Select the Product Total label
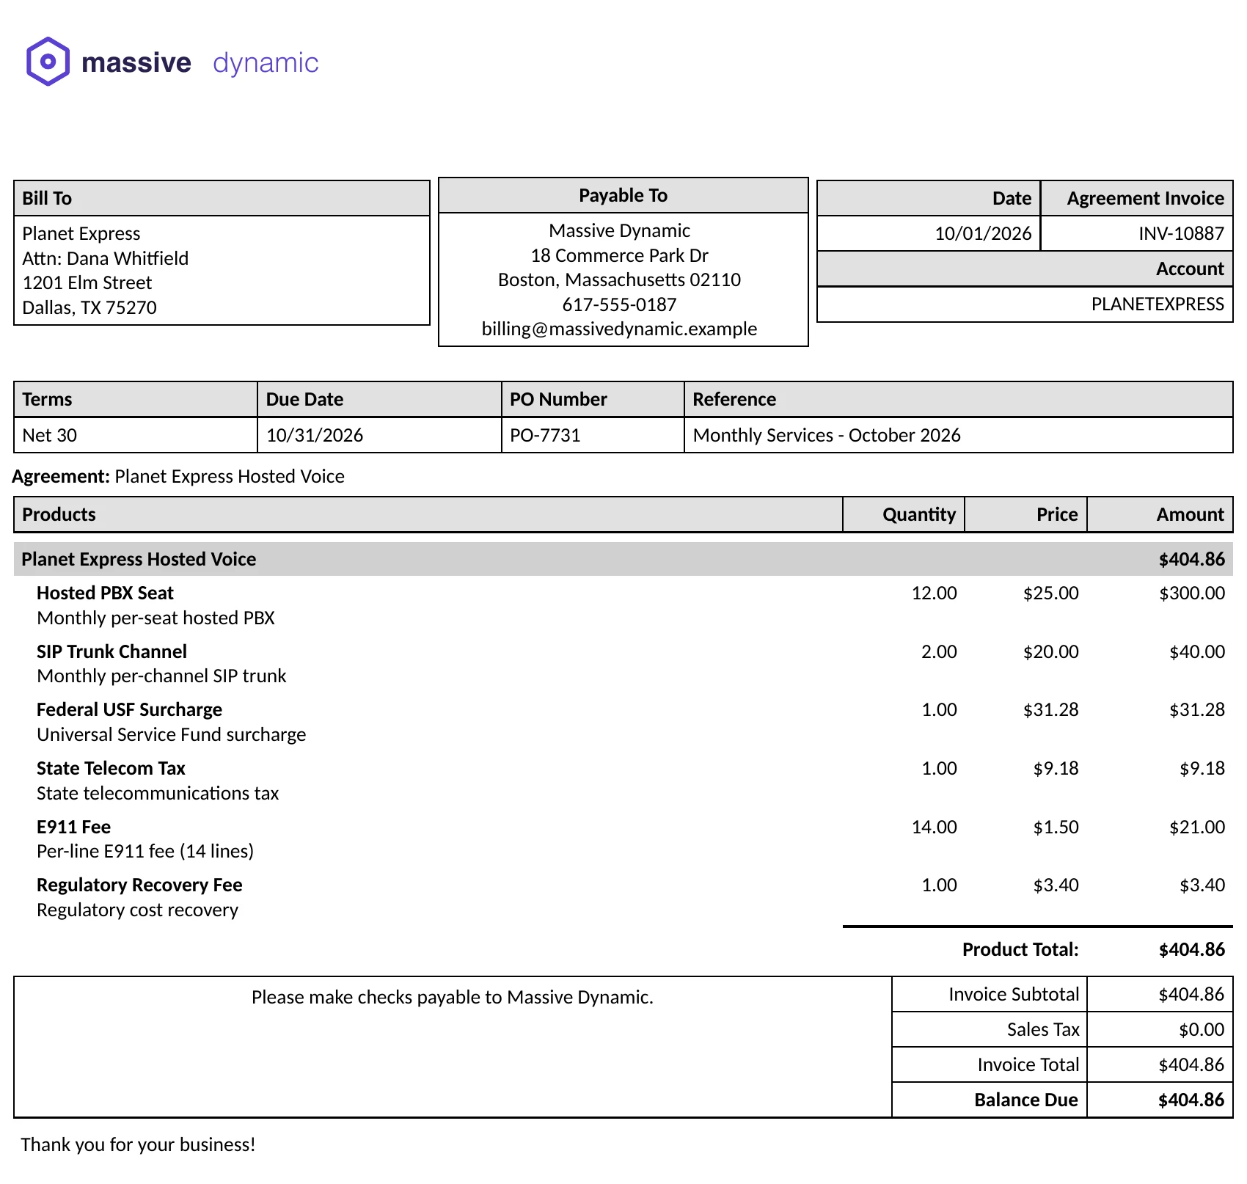The height and width of the screenshot is (1184, 1247). 1020,949
